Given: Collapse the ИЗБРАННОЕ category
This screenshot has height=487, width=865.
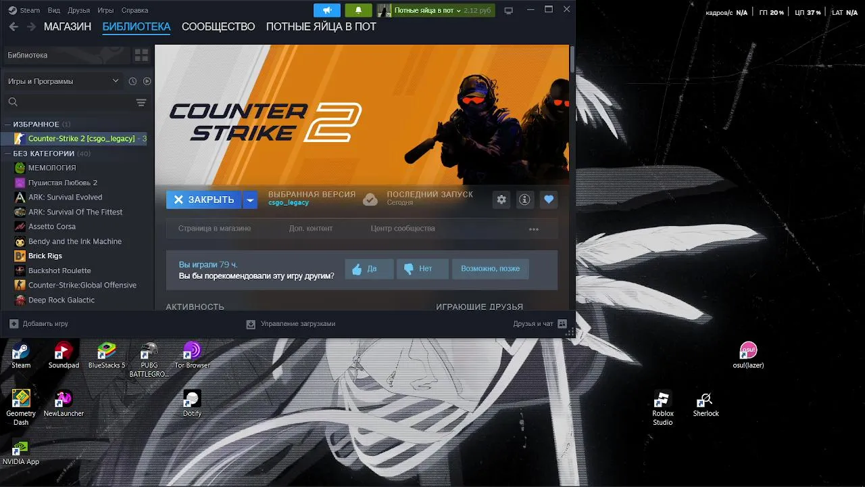Looking at the screenshot, I should pos(8,124).
